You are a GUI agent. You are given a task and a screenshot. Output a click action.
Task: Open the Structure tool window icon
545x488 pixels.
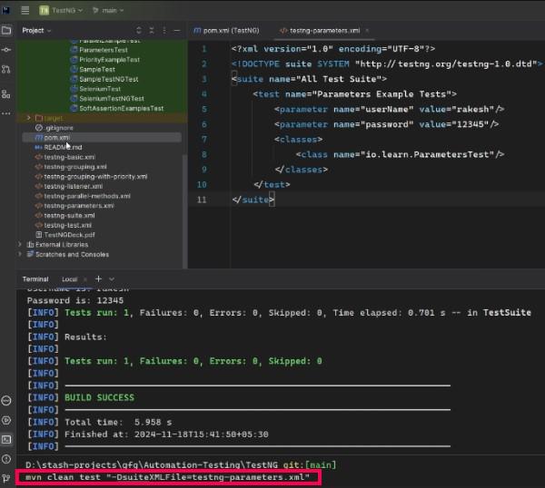click(x=7, y=95)
